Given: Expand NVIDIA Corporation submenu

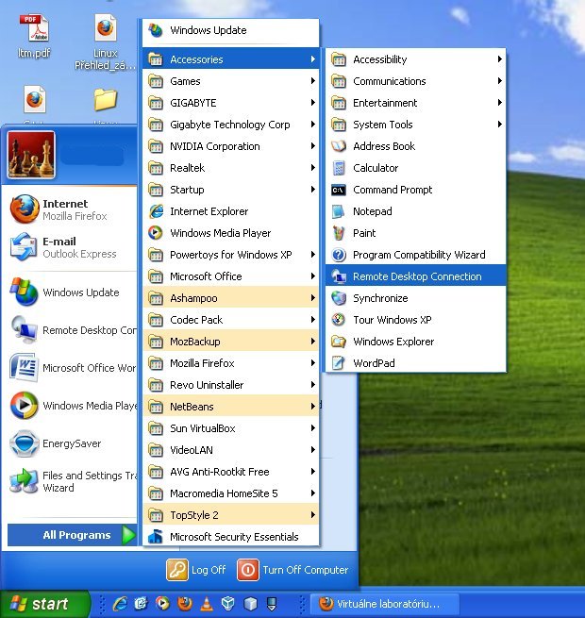Looking at the screenshot, I should click(x=230, y=146).
